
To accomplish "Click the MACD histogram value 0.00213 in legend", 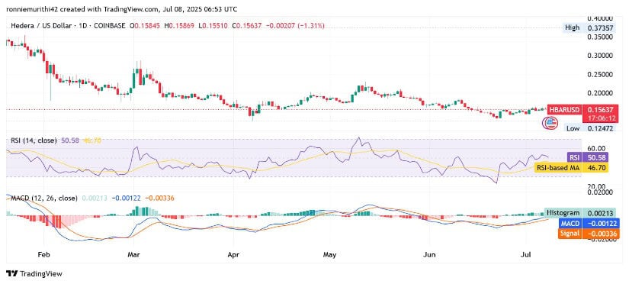I will click(94, 198).
